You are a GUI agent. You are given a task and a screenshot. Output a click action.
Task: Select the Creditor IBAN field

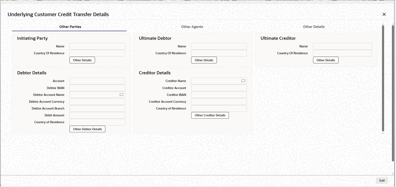point(219,95)
